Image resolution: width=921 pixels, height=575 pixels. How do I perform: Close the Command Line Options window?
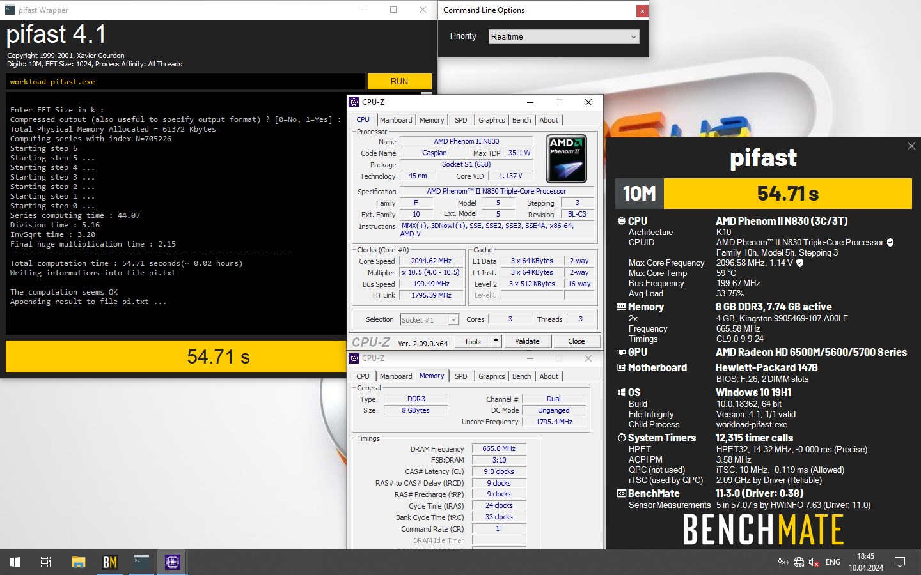click(642, 11)
